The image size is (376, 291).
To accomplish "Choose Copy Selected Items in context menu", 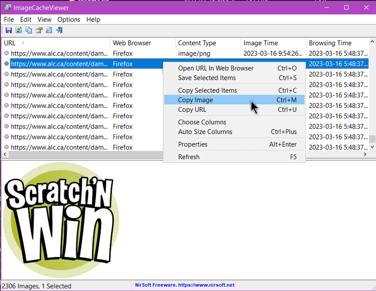I will pos(234,90).
